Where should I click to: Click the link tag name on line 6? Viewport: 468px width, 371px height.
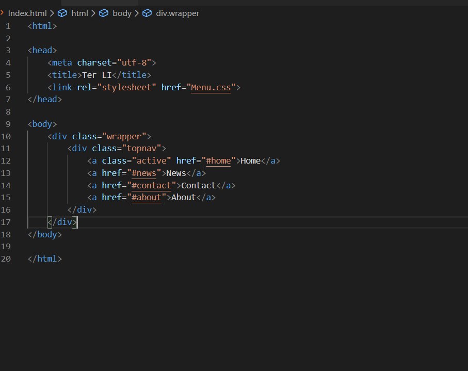62,87
